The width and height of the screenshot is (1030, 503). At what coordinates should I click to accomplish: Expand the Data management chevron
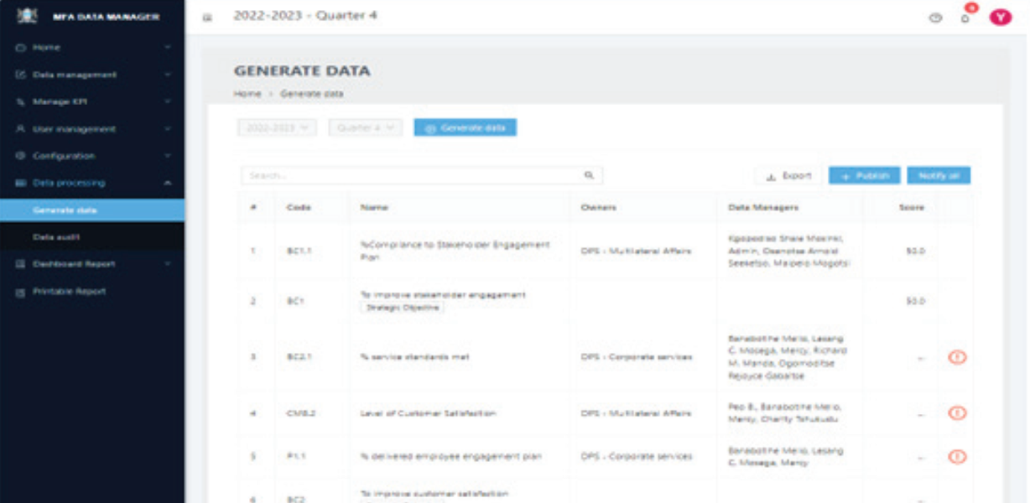[x=168, y=75]
